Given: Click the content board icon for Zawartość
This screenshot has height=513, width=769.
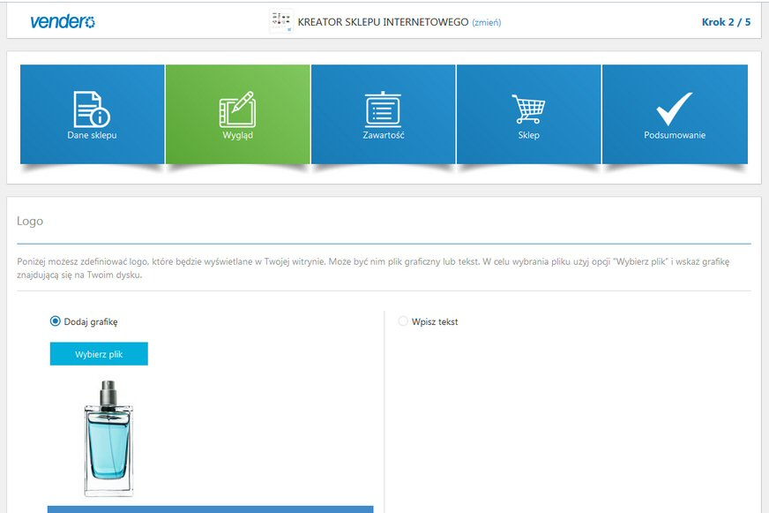Looking at the screenshot, I should pos(383,109).
